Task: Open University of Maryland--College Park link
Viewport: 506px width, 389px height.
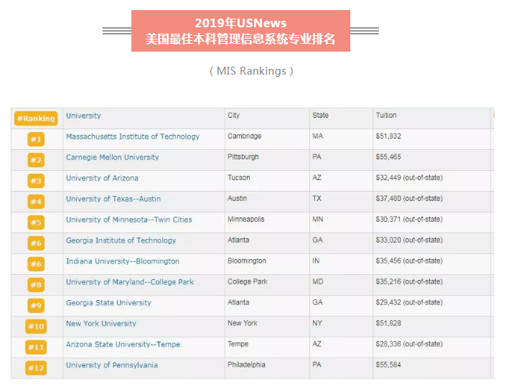Action: [x=130, y=282]
